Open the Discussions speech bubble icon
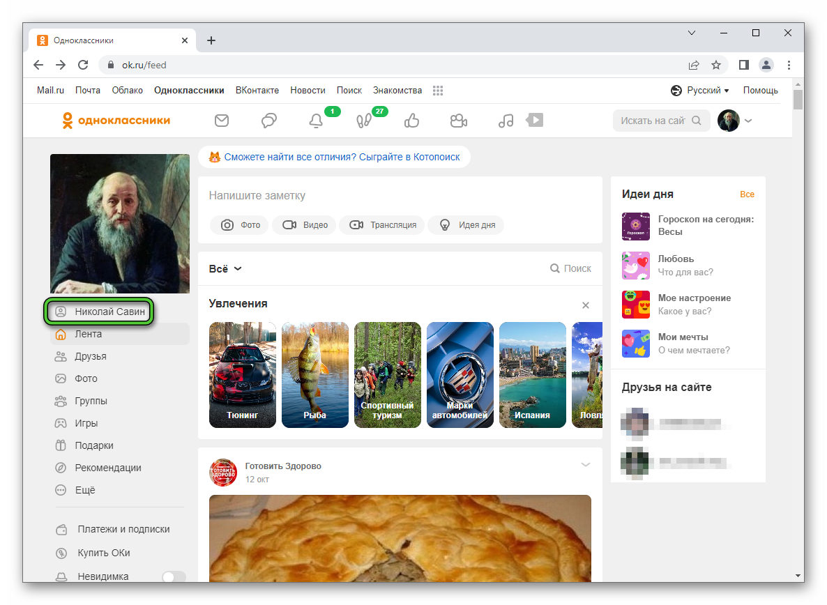This screenshot has height=605, width=827. tap(269, 121)
